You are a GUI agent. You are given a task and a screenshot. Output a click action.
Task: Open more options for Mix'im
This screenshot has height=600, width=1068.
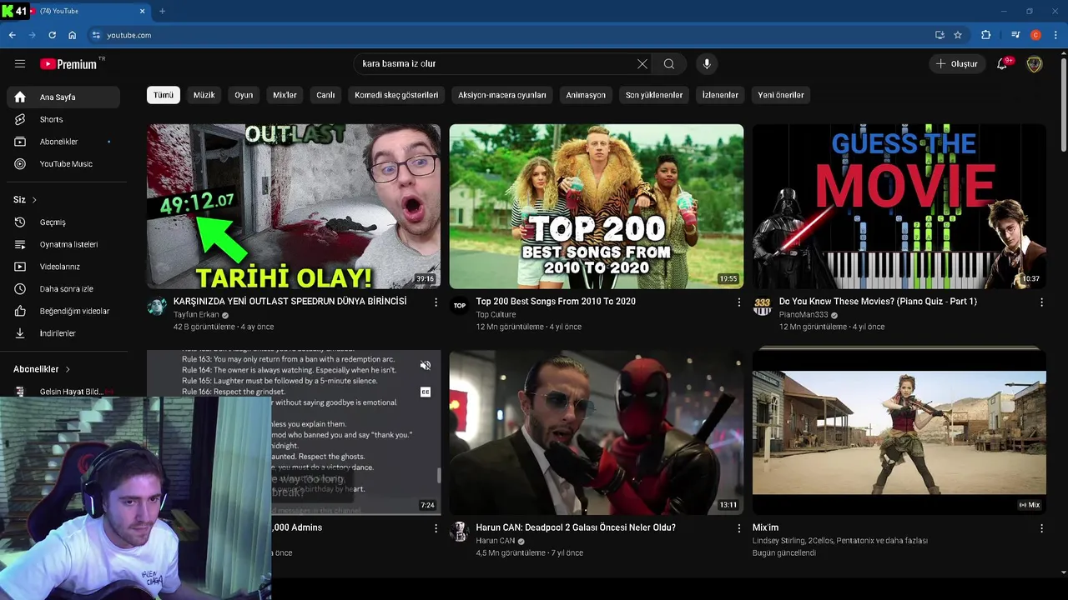[1041, 528]
